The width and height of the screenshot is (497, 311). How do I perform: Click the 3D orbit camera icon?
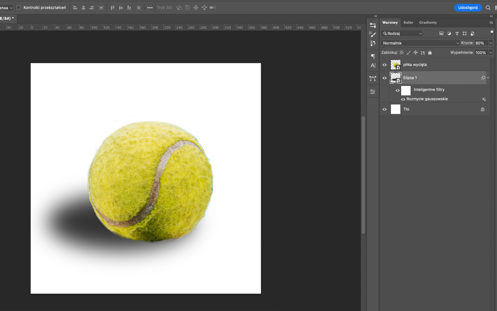coord(179,8)
